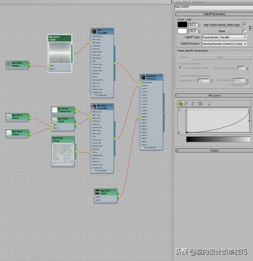Click the Map #2660 (metal_reflect.jpg) button
253x261 pixels.
pyautogui.click(x=222, y=25)
